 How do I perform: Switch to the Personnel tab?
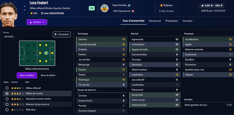[x=155, y=21]
